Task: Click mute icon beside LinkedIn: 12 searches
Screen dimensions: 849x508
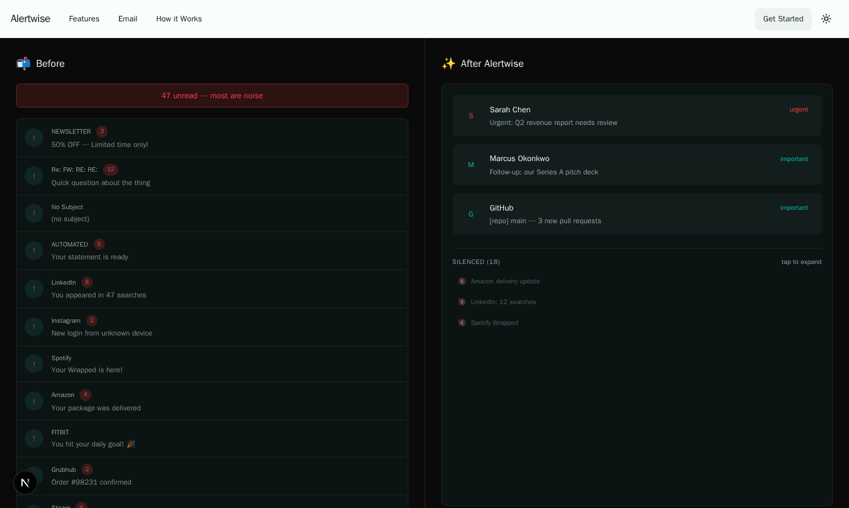Action: [x=462, y=302]
